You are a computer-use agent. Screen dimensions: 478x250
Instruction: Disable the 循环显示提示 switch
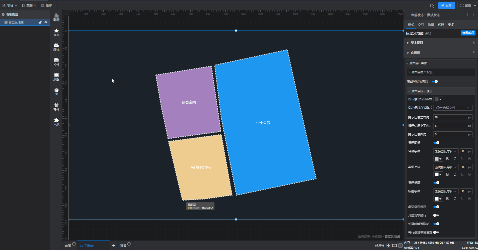pos(436,207)
